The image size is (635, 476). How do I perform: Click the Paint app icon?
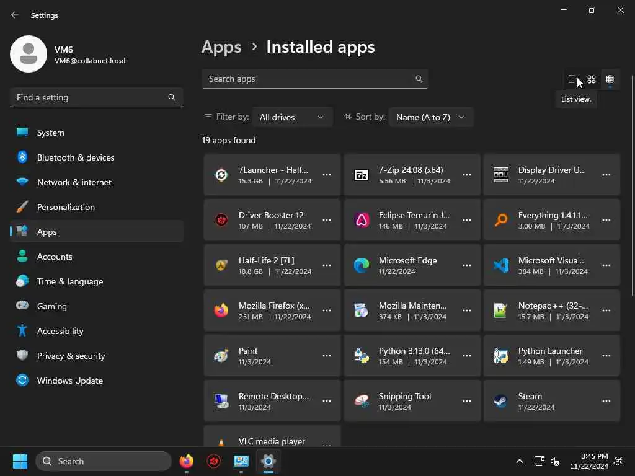pyautogui.click(x=221, y=356)
